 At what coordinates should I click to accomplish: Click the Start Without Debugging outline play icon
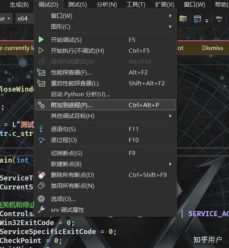41,50
